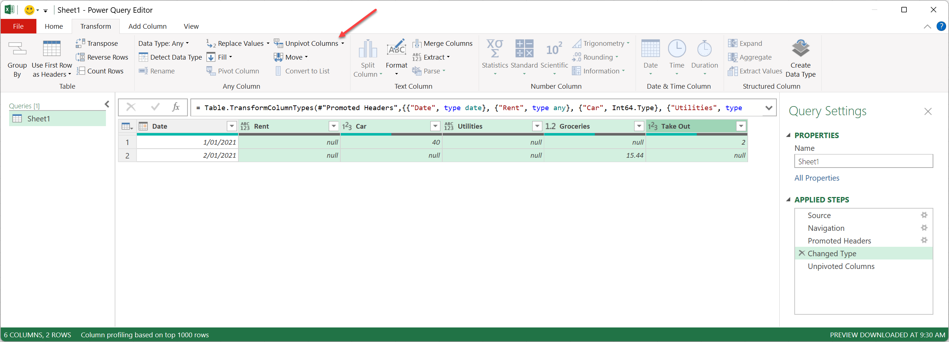
Task: Click Merge Columns
Action: pyautogui.click(x=442, y=43)
